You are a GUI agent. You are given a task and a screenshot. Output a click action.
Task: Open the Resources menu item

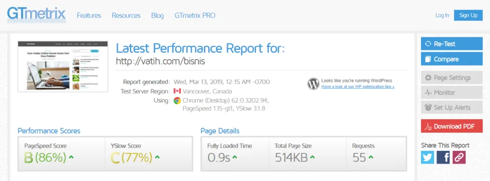(x=126, y=15)
